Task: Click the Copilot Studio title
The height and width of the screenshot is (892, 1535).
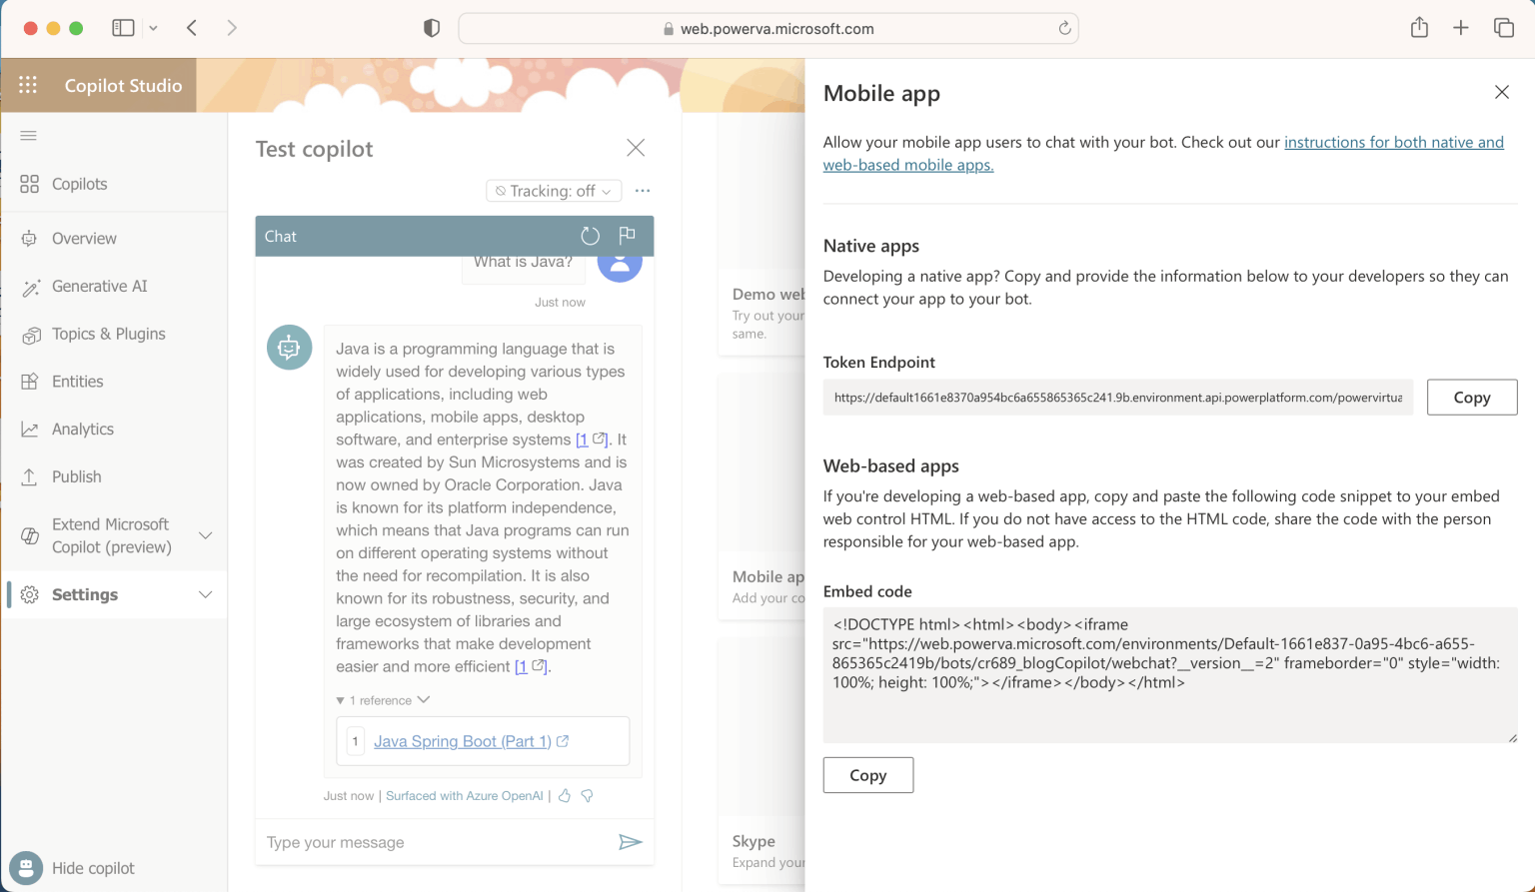Action: (x=123, y=85)
